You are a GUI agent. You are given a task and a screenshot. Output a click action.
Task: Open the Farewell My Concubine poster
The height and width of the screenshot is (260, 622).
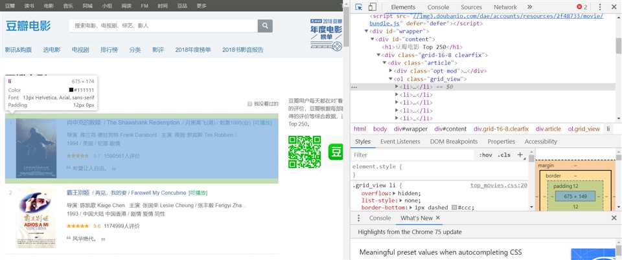coord(36,219)
